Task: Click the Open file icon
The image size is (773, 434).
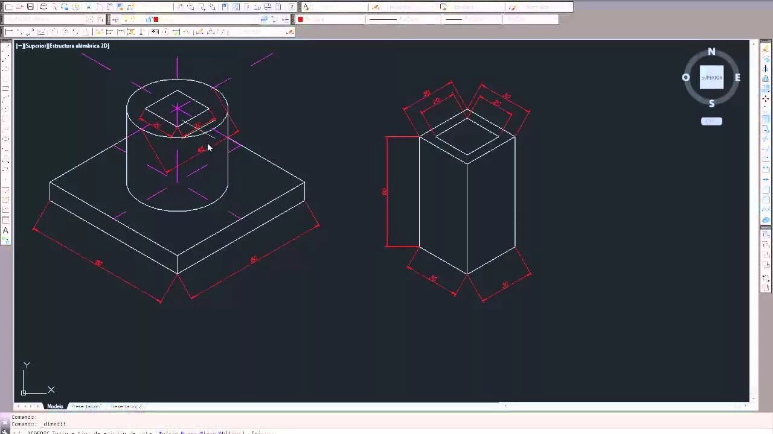Action: pos(20,7)
